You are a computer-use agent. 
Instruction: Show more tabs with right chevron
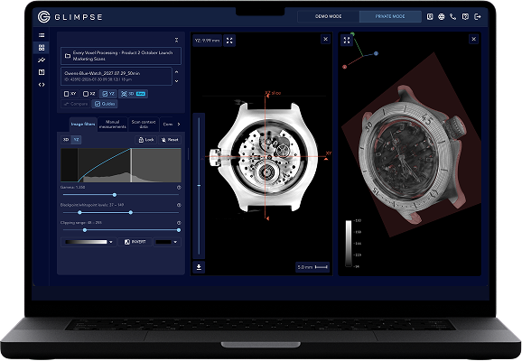click(x=179, y=125)
